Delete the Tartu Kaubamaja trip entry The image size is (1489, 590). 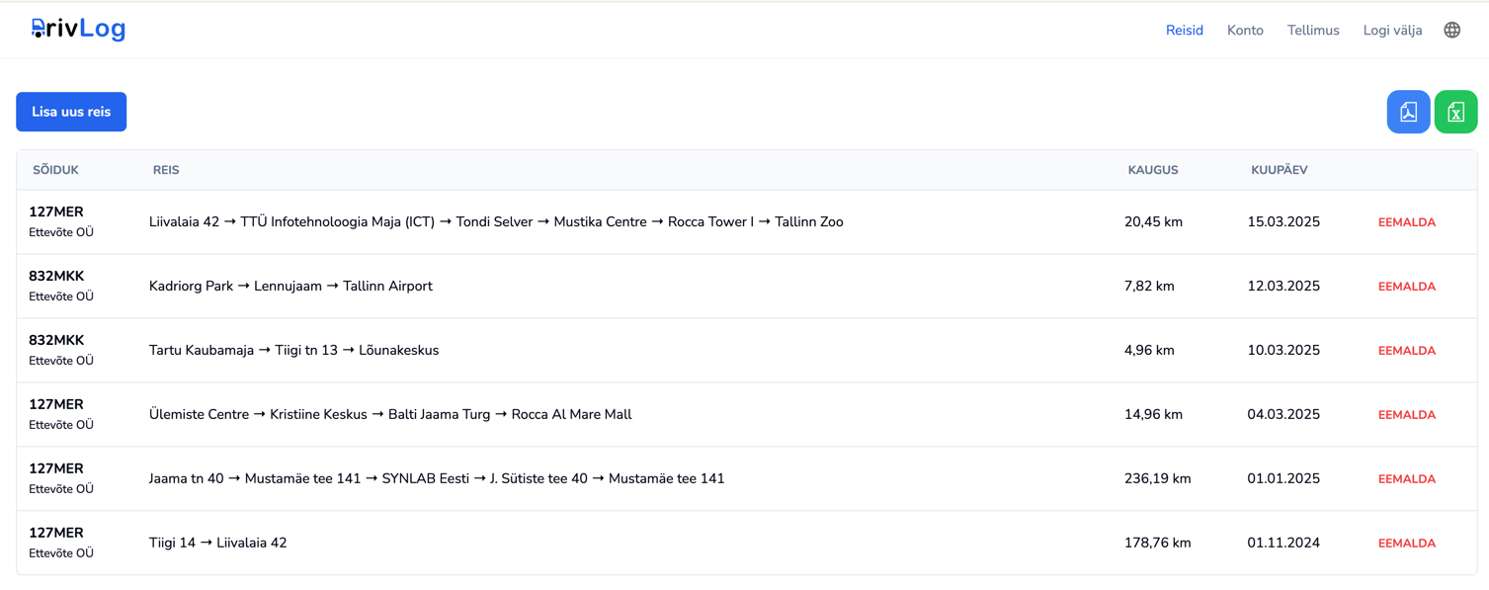tap(1406, 351)
